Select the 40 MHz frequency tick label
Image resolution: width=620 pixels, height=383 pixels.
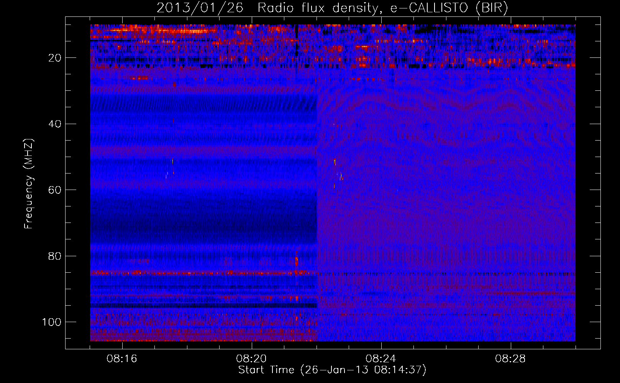(x=55, y=124)
